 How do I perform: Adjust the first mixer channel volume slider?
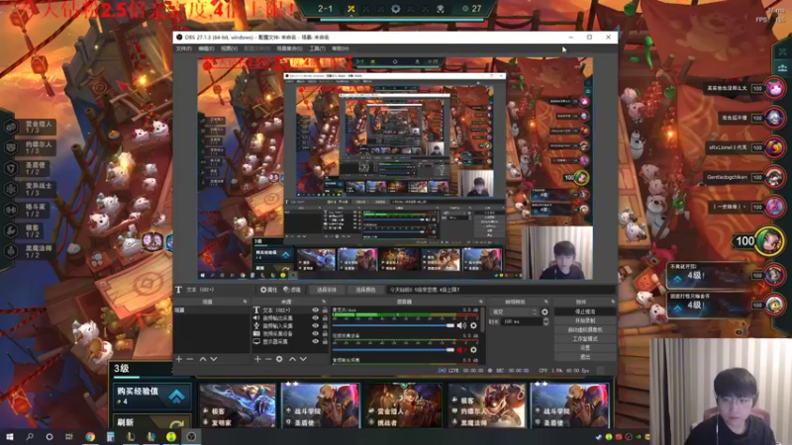tap(393, 325)
